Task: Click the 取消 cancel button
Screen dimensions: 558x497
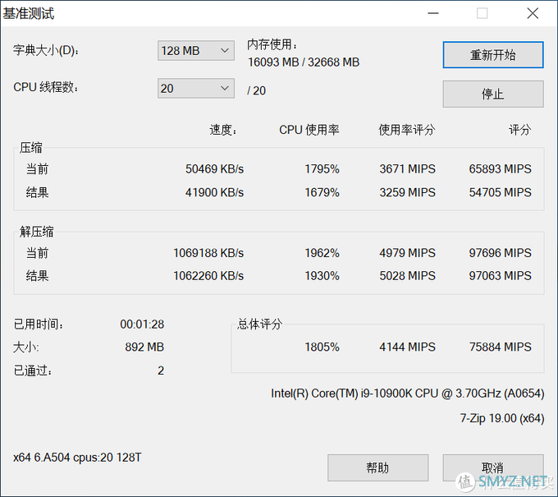Action: (x=493, y=467)
